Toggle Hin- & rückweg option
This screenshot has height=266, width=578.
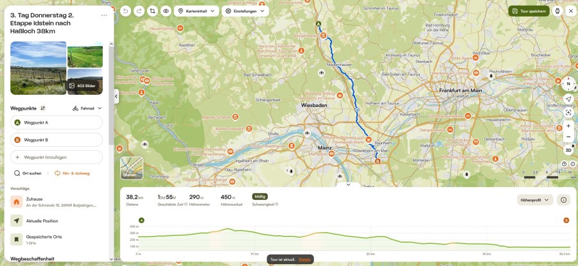[x=72, y=173]
